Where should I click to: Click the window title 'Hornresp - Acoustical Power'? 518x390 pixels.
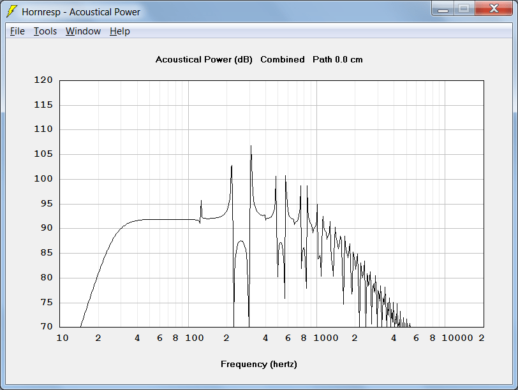pos(81,12)
